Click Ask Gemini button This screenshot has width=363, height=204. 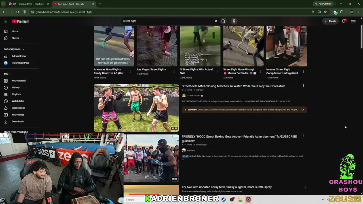pyautogui.click(x=323, y=4)
